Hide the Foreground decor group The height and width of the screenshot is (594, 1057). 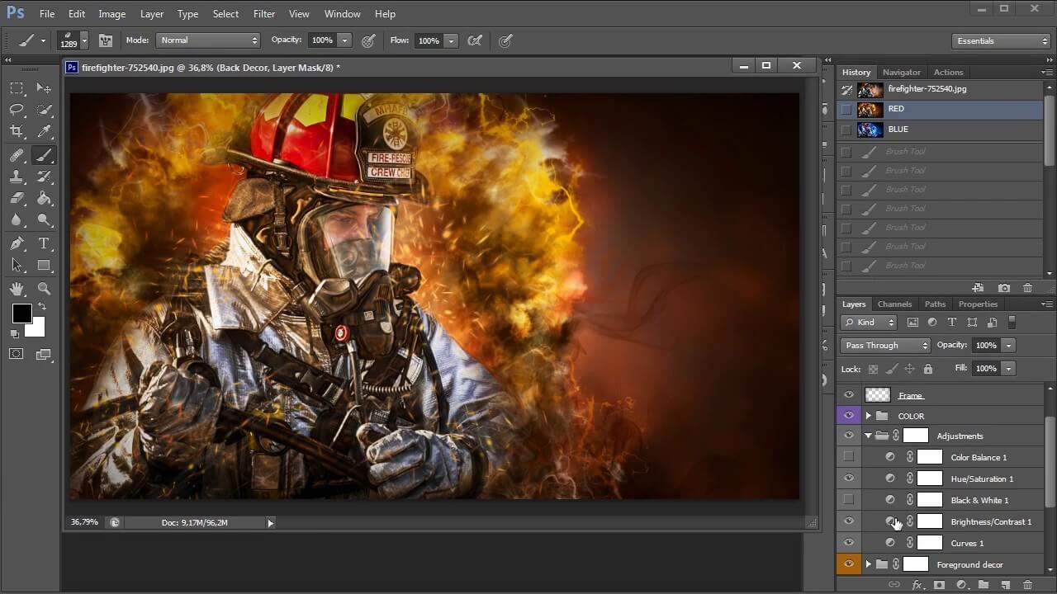point(849,564)
